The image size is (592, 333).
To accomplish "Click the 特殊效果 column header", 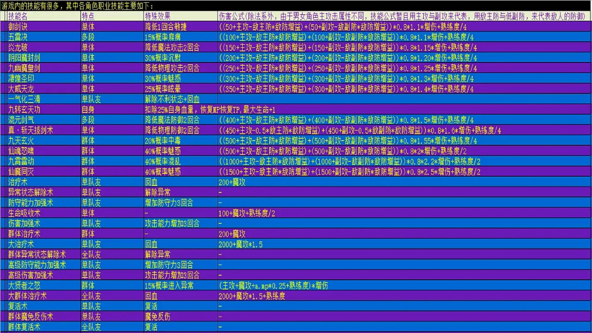I will (159, 16).
